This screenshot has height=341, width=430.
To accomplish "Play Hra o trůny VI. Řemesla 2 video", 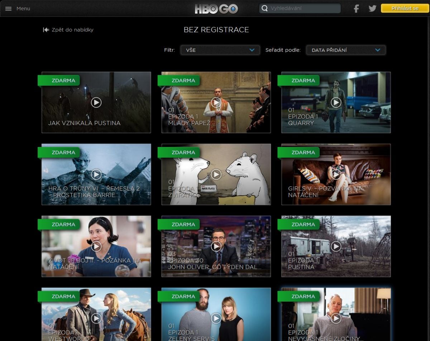I will click(96, 175).
